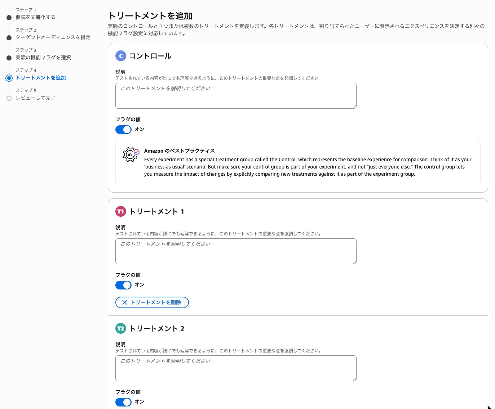Toggle the Control flag value switch
The image size is (495, 409).
coord(123,130)
